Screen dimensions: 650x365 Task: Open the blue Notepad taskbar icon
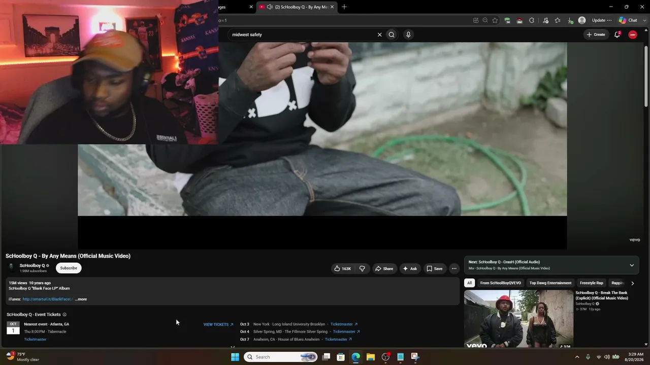(x=400, y=357)
